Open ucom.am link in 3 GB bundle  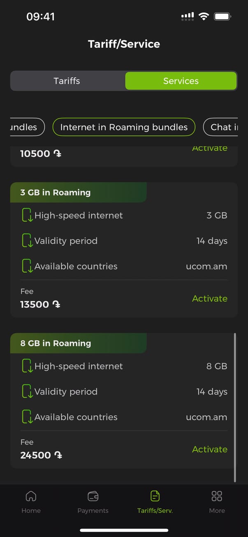click(206, 266)
